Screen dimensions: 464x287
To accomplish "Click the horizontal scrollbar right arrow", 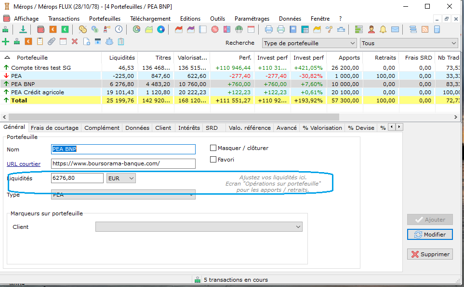I will (456, 117).
